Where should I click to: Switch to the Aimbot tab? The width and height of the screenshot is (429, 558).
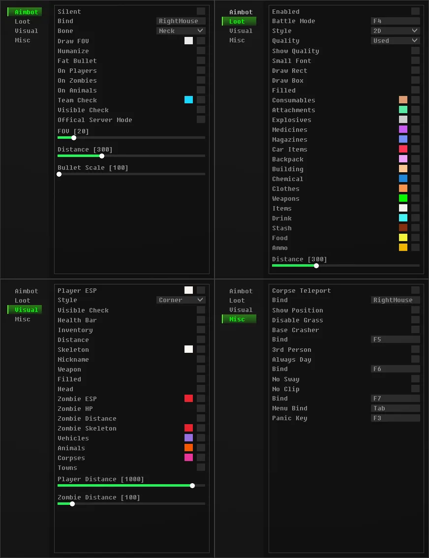tap(24, 11)
